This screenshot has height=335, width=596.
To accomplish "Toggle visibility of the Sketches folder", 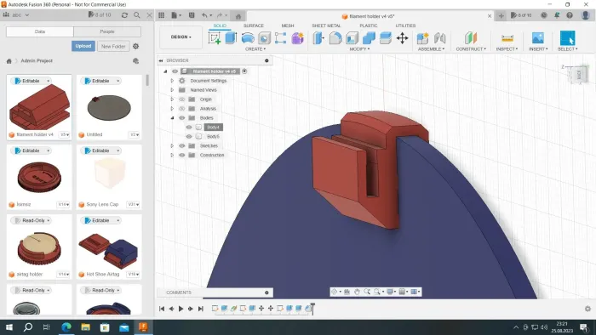I will pos(182,145).
